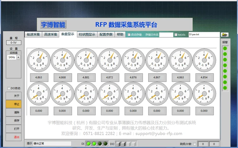Open the 柱状图显示 tab
Screen dimensions: 238x148
(x=87, y=35)
